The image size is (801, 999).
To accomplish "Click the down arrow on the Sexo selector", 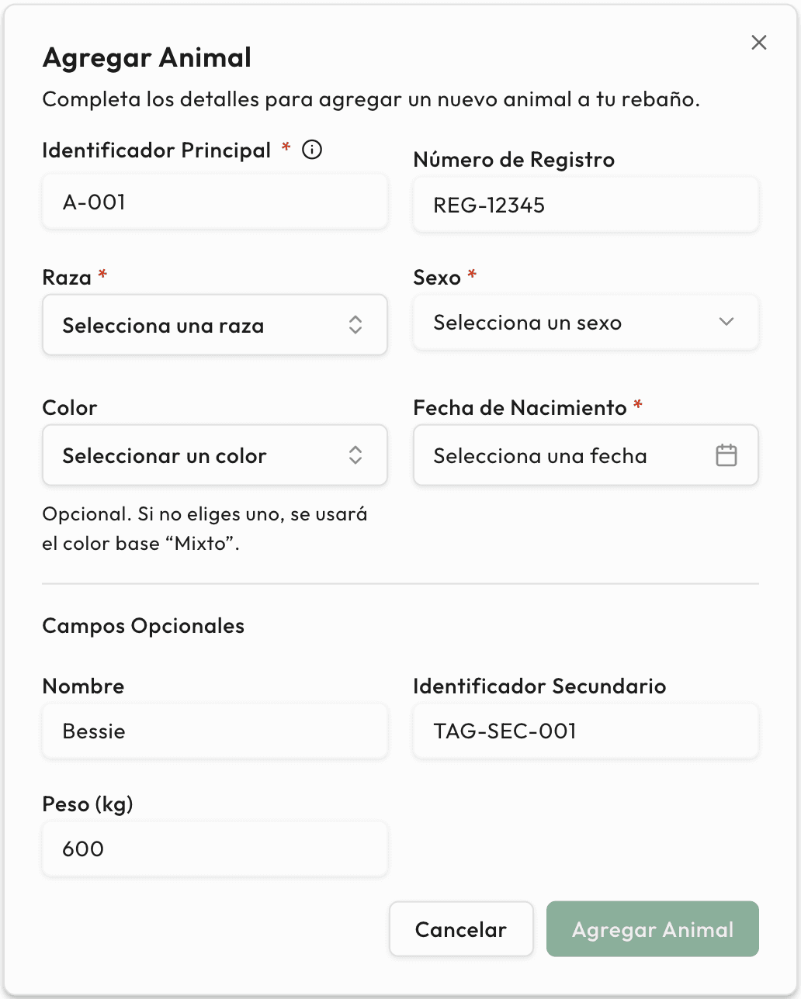I will coord(726,322).
